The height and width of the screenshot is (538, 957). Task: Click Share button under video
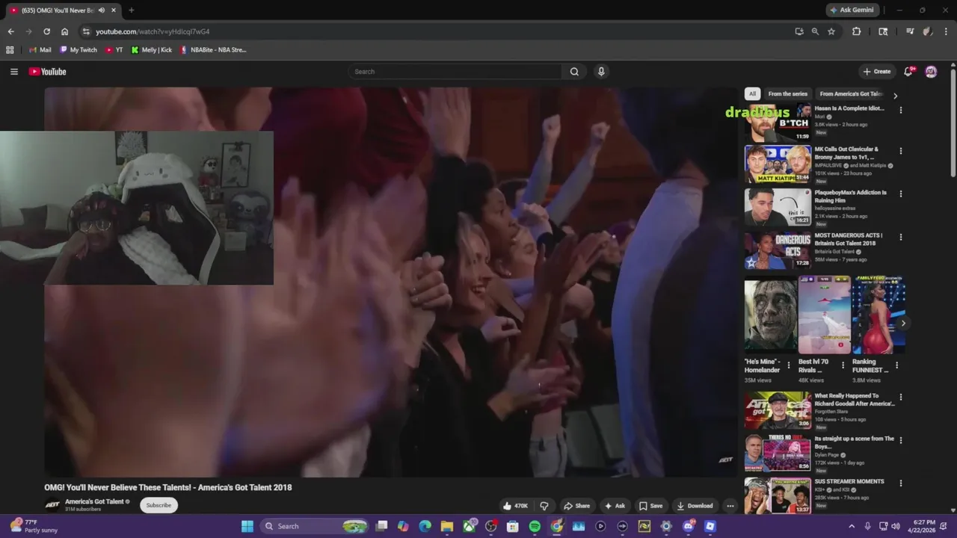(576, 506)
